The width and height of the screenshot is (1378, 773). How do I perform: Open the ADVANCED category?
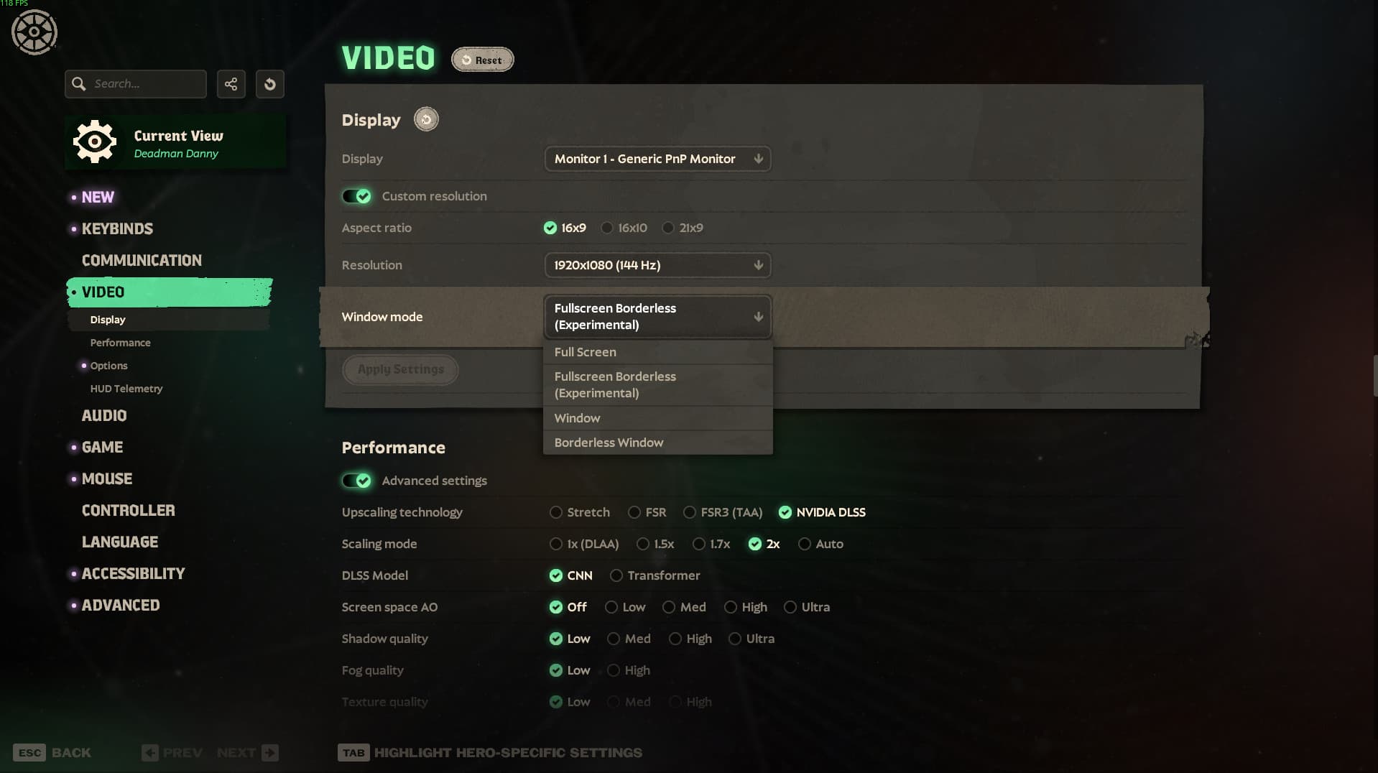click(121, 605)
